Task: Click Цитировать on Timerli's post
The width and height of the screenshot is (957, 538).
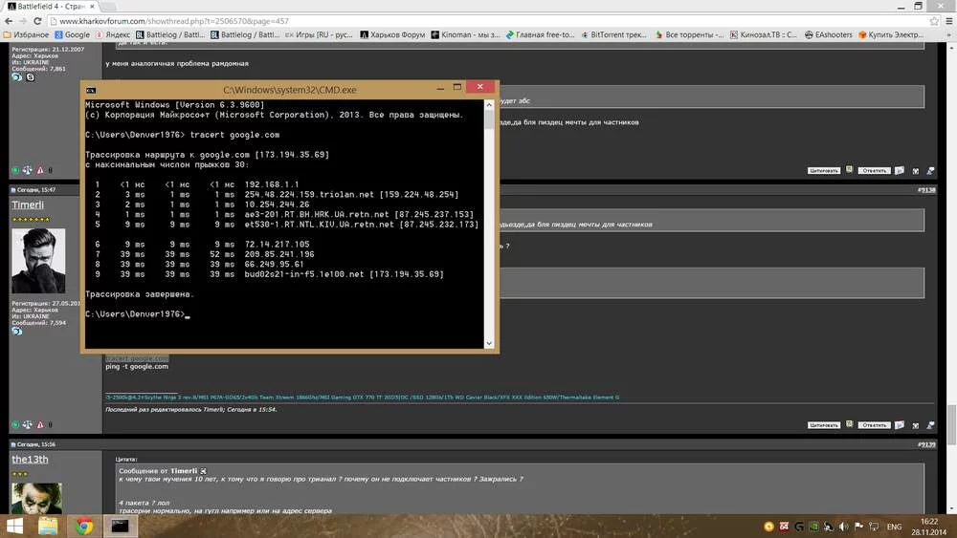Action: click(824, 425)
